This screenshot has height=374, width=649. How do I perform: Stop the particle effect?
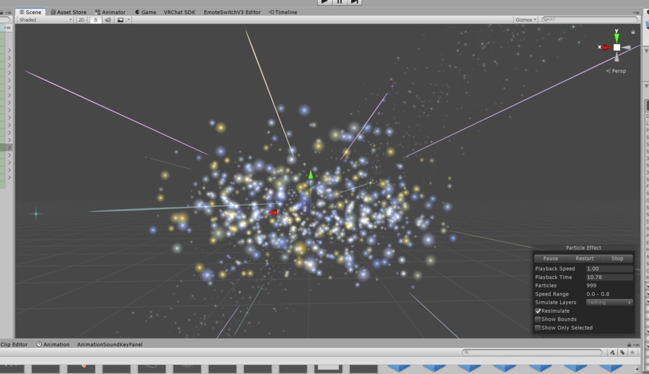coord(617,259)
